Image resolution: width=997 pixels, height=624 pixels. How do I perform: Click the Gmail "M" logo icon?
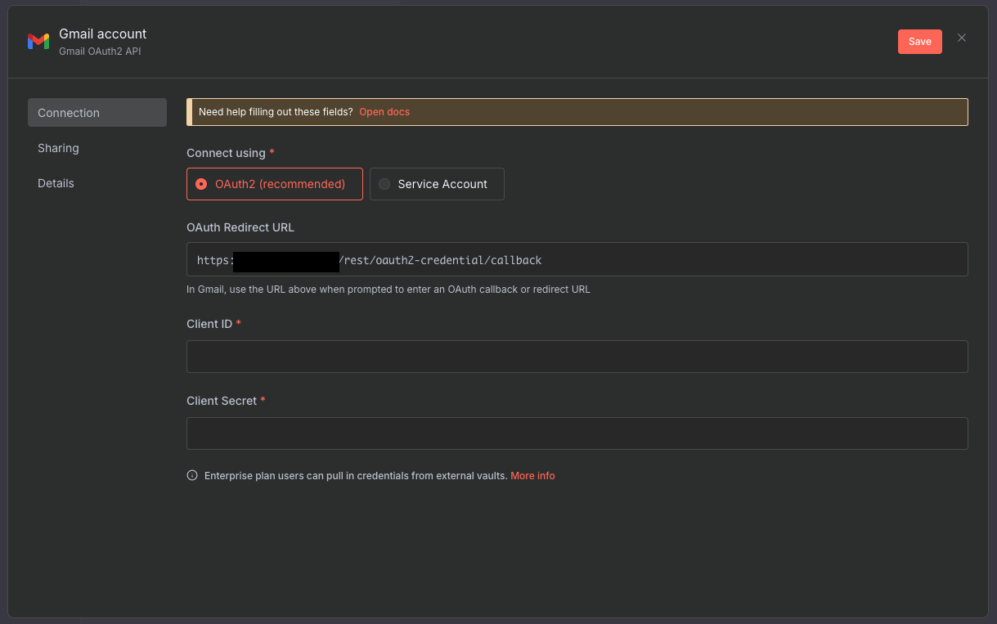pos(38,41)
